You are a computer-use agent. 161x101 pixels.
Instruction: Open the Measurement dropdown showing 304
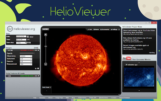coord(26,64)
